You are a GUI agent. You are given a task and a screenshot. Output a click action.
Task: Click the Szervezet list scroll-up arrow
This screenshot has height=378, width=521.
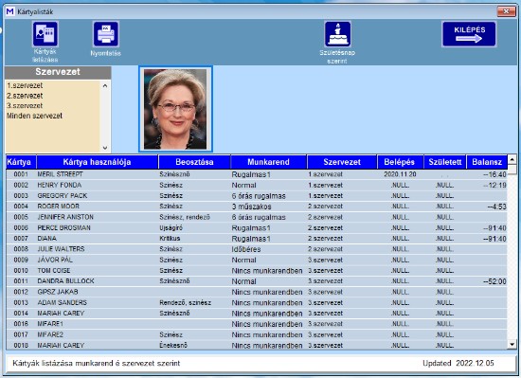coord(105,85)
